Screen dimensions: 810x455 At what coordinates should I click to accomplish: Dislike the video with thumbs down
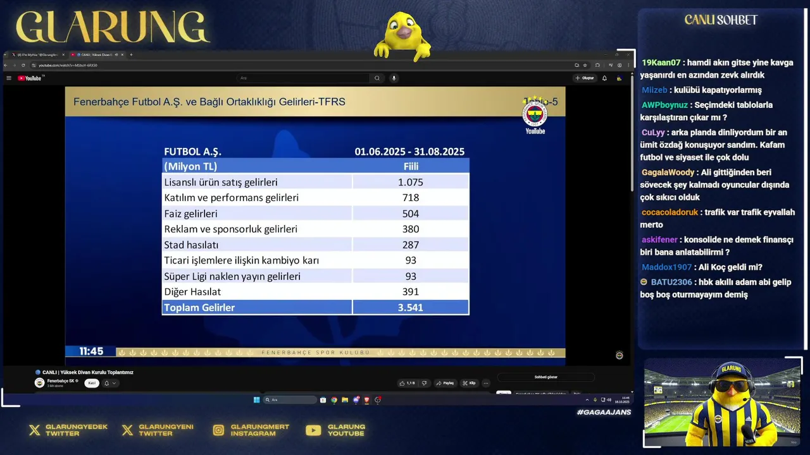click(424, 383)
